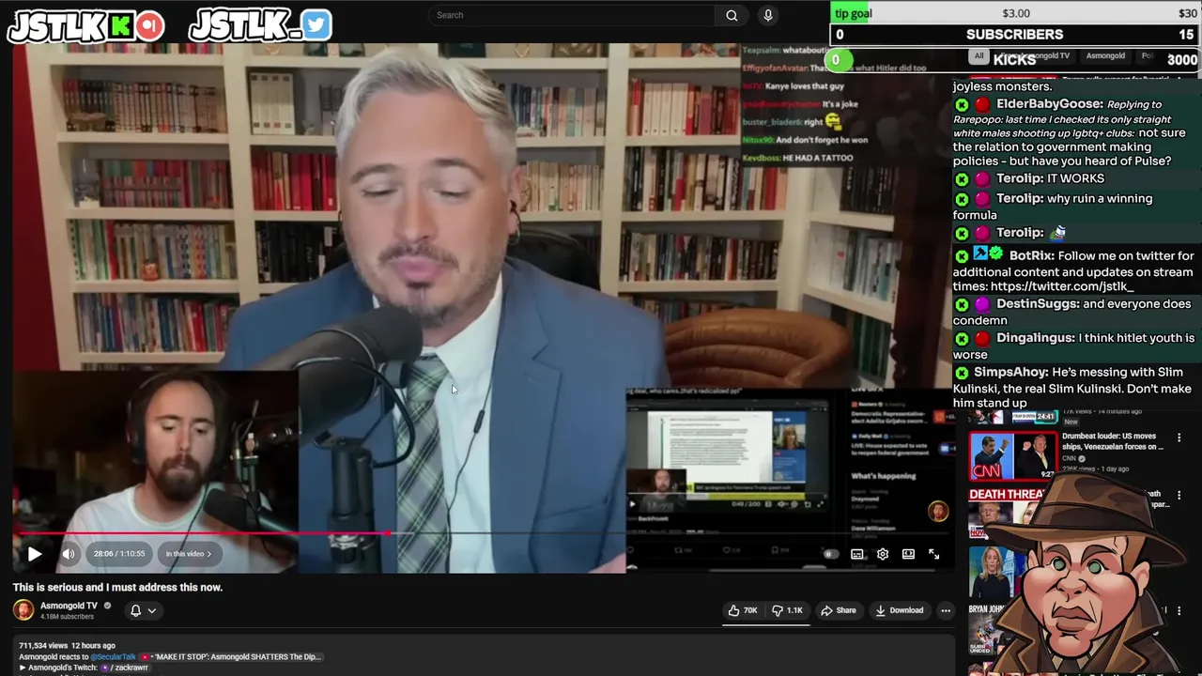Click round profile avatar in embedded X page
The image size is (1202, 676).
[937, 511]
